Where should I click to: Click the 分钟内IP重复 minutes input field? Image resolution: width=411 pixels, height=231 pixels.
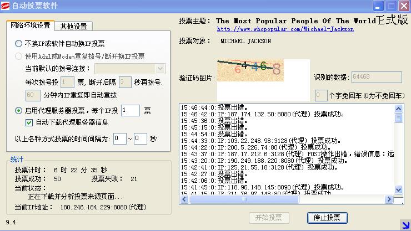33,95
